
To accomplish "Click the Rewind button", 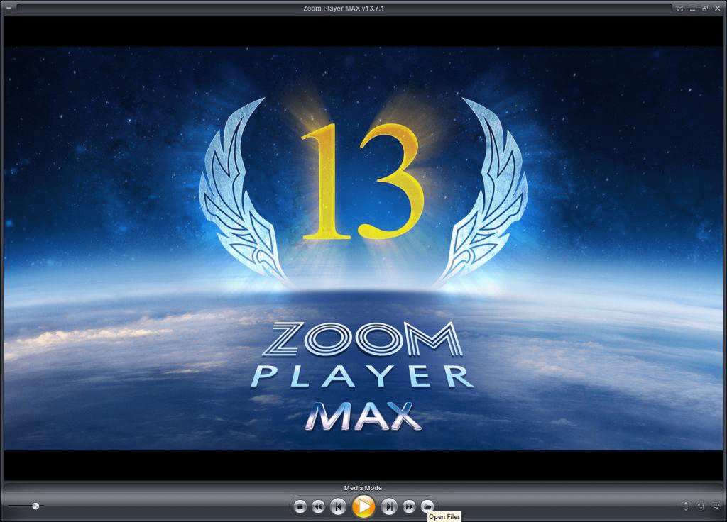I will pos(318,506).
